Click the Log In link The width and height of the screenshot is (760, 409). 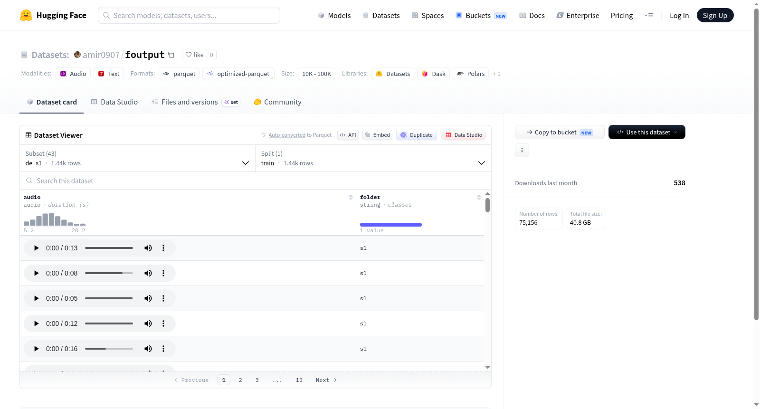(679, 15)
